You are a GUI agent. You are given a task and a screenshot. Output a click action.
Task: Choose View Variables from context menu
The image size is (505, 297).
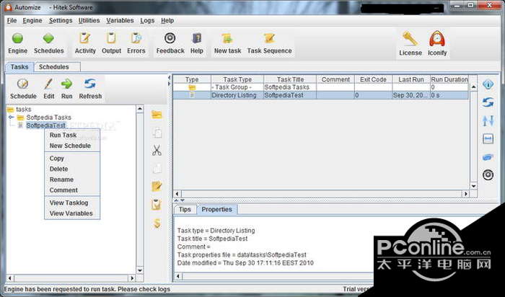point(71,213)
